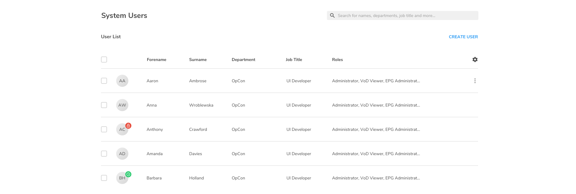Click the Surname Davies in the list
The image size is (576, 194).
pyautogui.click(x=196, y=154)
